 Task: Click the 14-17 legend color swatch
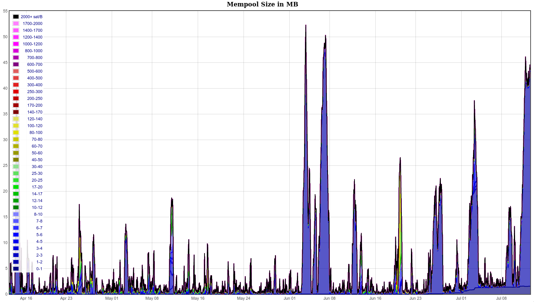pos(16,194)
